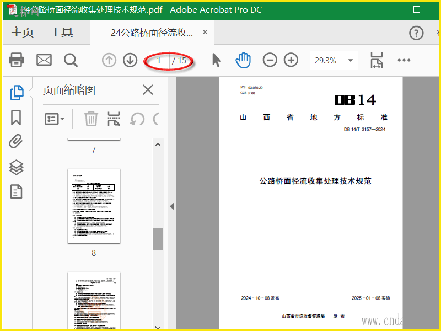Click the fit width scrolling icon
This screenshot has width=441, height=331.
click(377, 60)
